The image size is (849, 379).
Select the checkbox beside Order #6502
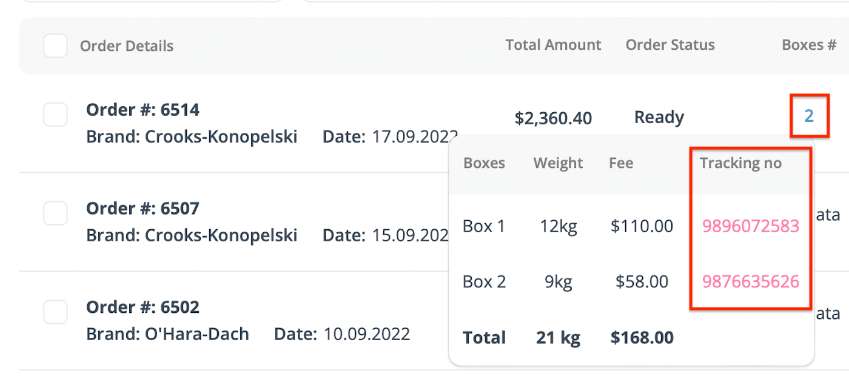[55, 312]
